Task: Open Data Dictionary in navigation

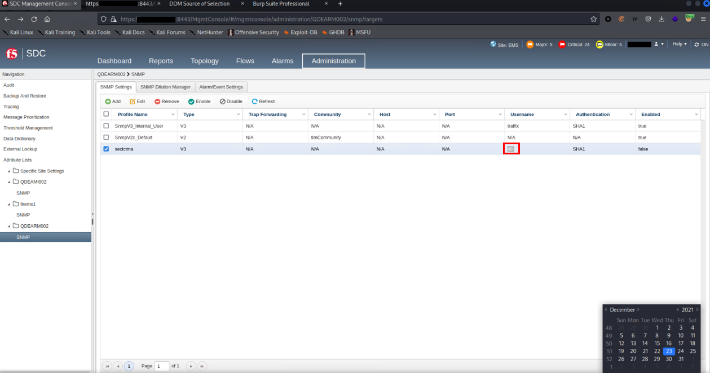Action: (x=19, y=139)
